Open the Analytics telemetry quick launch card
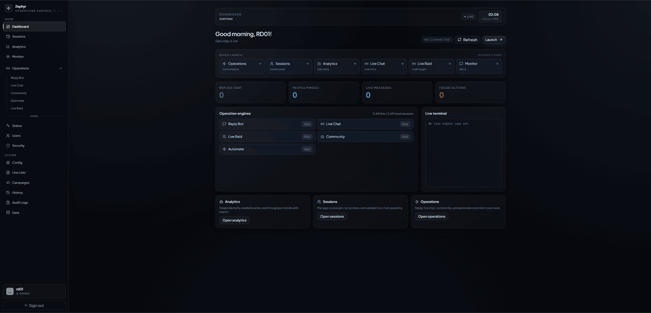Image resolution: width=651 pixels, height=313 pixels. [x=337, y=66]
